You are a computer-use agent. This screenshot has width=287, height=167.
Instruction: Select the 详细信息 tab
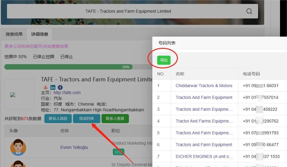tap(40, 34)
